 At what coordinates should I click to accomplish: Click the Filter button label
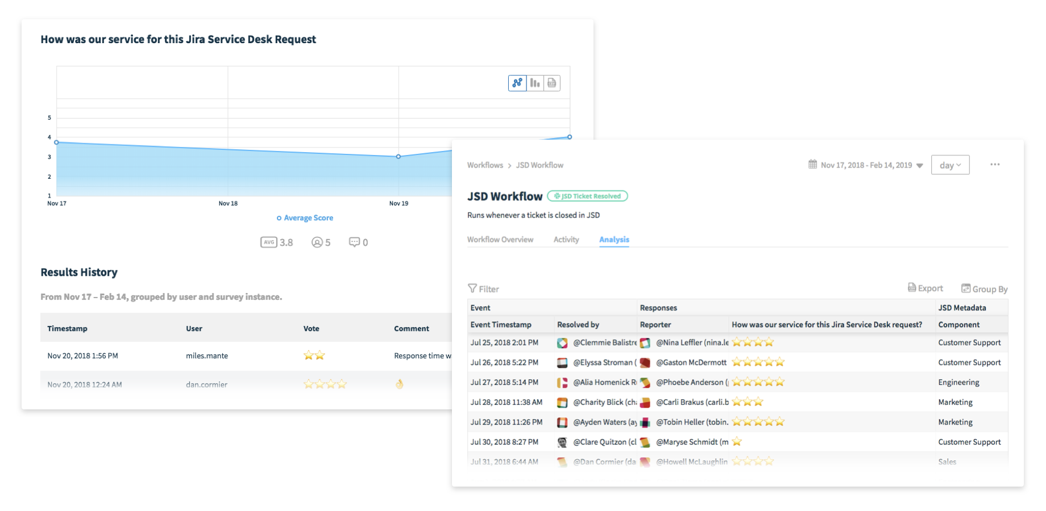pyautogui.click(x=489, y=289)
